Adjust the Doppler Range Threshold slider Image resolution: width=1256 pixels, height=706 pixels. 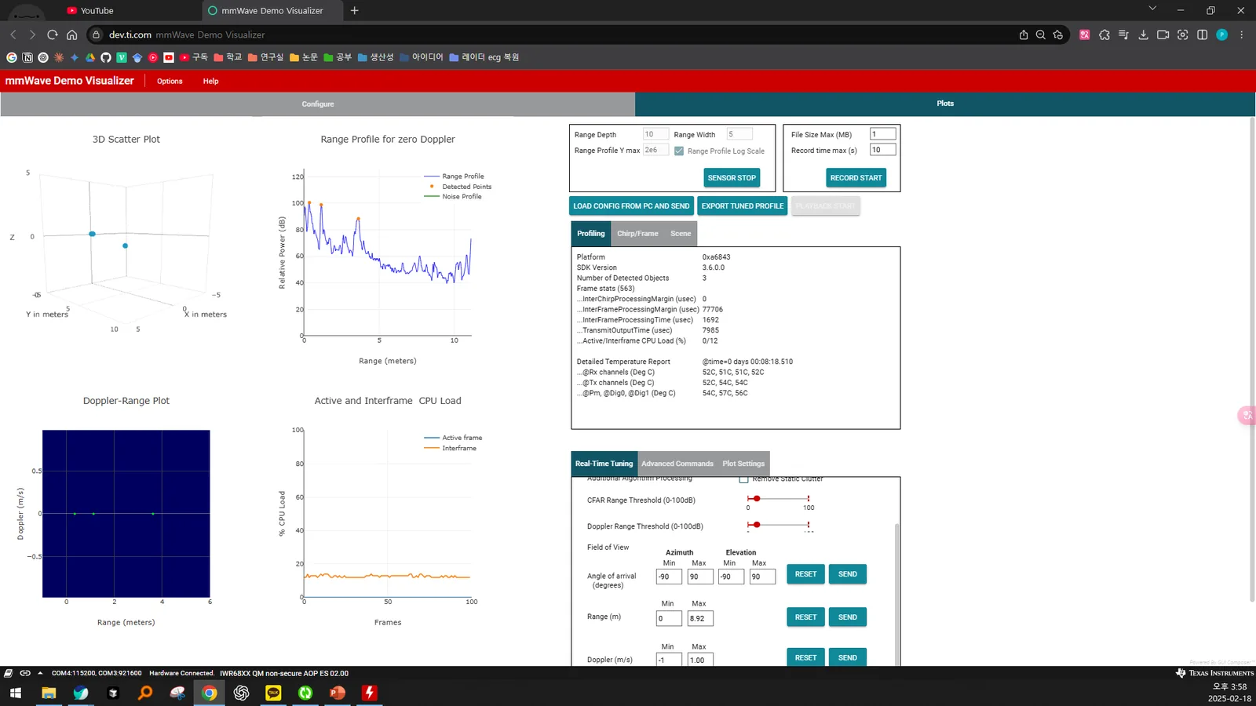tap(757, 525)
